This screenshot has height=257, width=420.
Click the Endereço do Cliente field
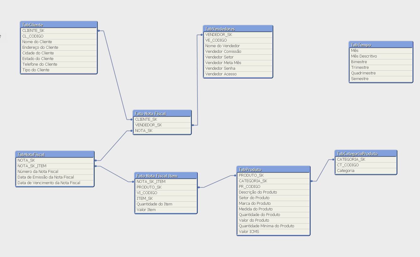click(x=59, y=48)
